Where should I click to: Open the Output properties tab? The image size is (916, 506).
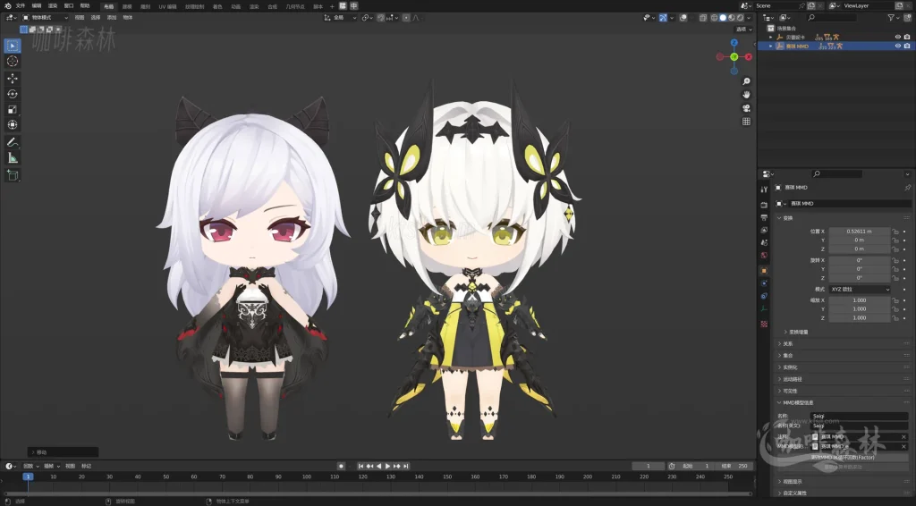pos(764,217)
